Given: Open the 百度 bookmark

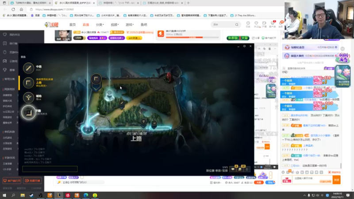Looking at the screenshot, I should pos(35,15).
